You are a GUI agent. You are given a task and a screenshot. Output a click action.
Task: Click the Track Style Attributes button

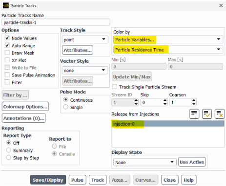pos(78,50)
